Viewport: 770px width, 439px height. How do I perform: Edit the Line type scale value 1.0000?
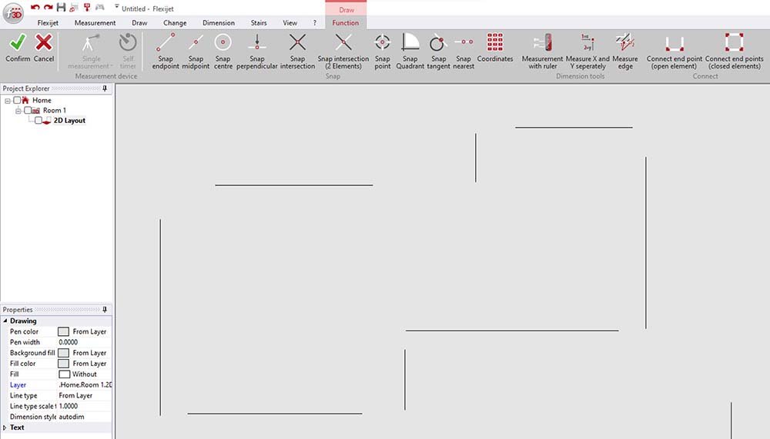(x=85, y=406)
